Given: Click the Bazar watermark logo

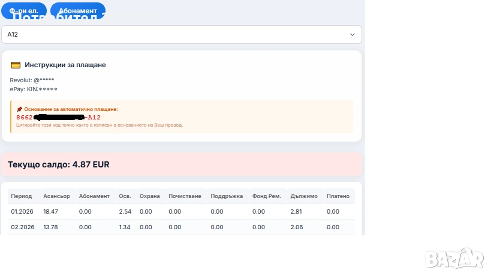Looking at the screenshot, I should [454, 257].
